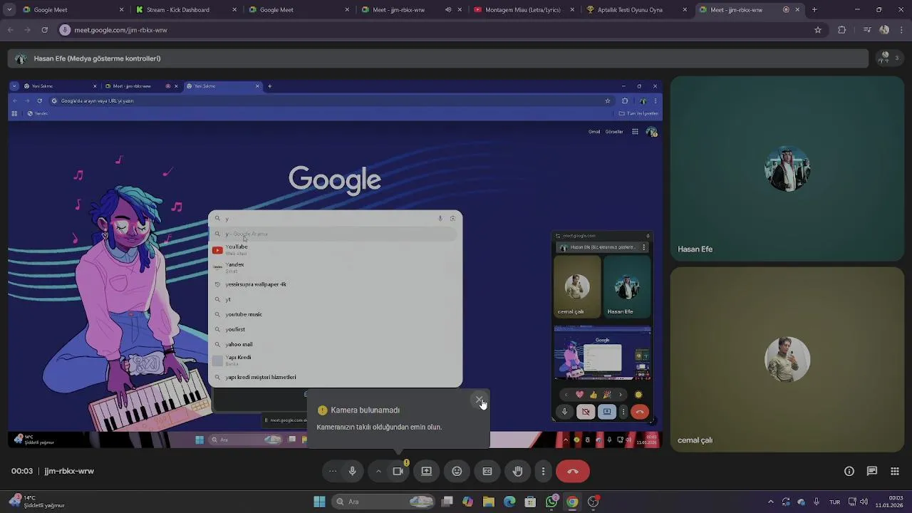Click Kamera bulunamadı notification title

click(366, 410)
